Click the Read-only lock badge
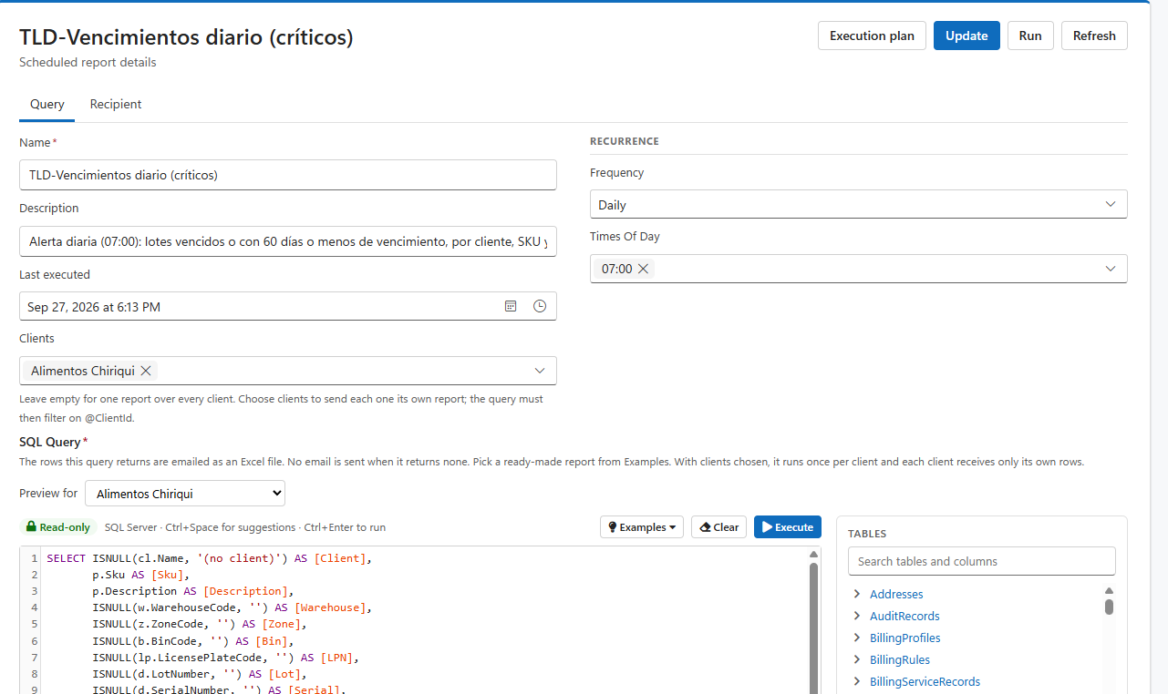This screenshot has width=1168, height=694. pyautogui.click(x=58, y=527)
